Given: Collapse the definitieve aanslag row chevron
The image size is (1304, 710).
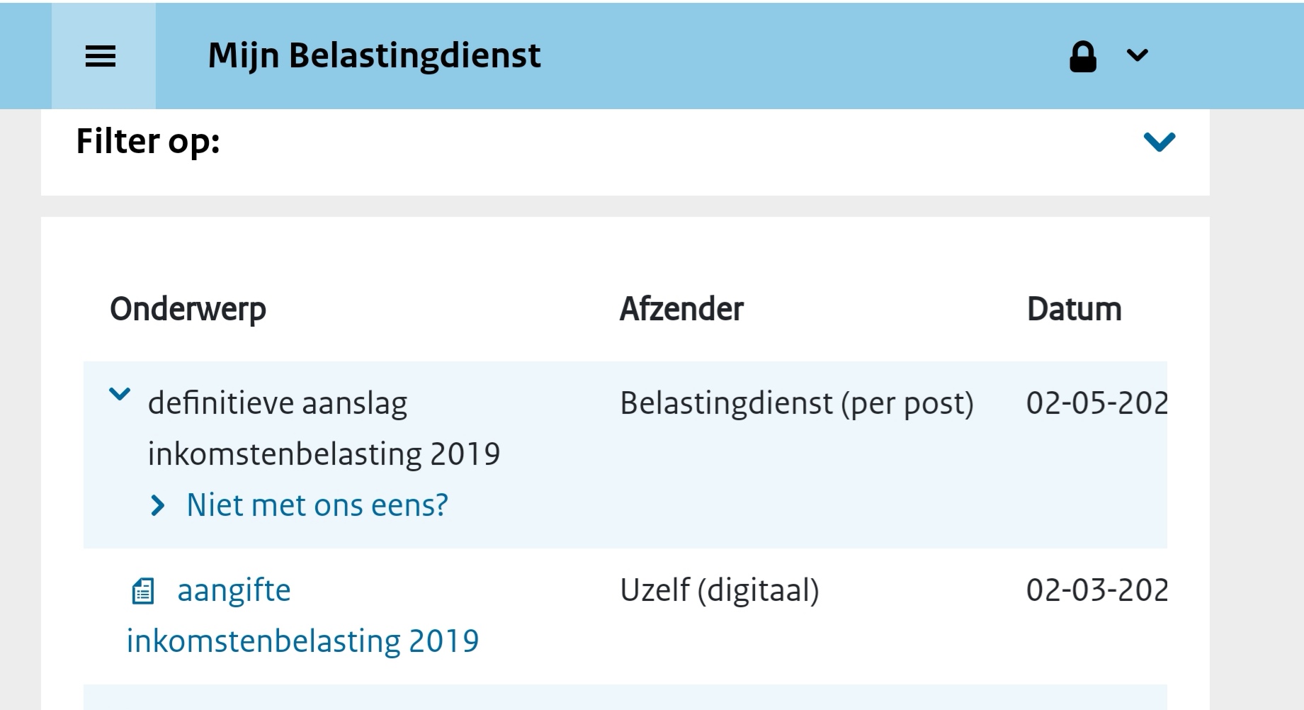Looking at the screenshot, I should tap(120, 394).
